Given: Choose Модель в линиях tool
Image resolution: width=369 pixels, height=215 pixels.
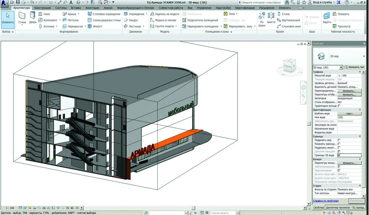Looking at the screenshot, I should point(163,20).
